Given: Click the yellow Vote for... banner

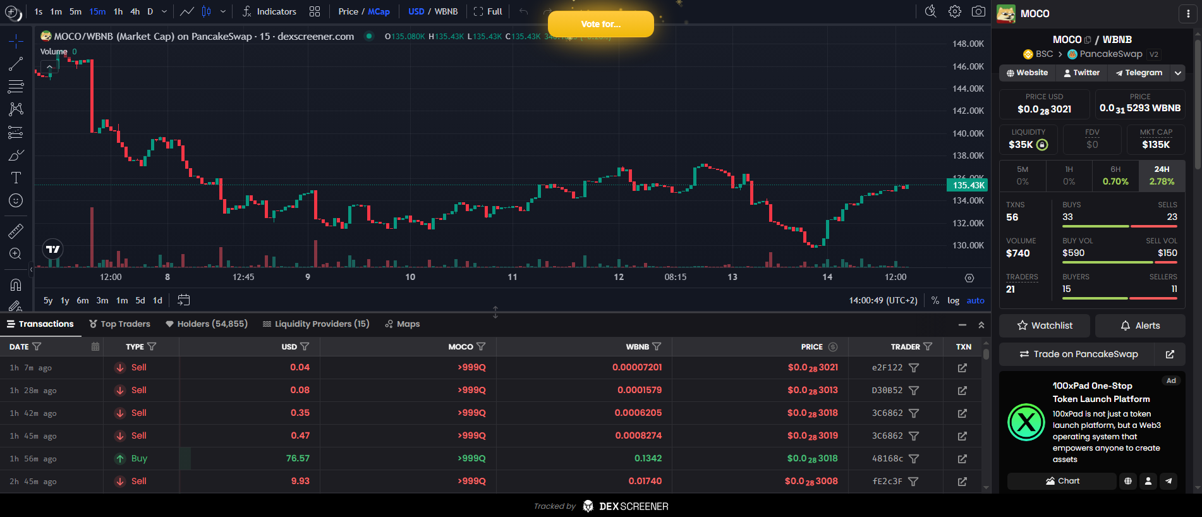Looking at the screenshot, I should [x=601, y=24].
